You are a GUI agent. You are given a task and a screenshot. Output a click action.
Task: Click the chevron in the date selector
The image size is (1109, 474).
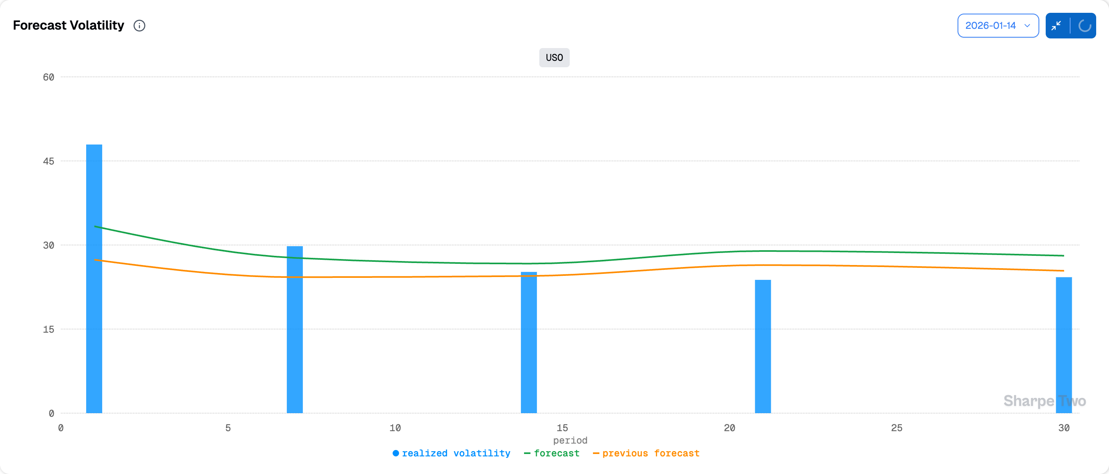pos(1027,26)
